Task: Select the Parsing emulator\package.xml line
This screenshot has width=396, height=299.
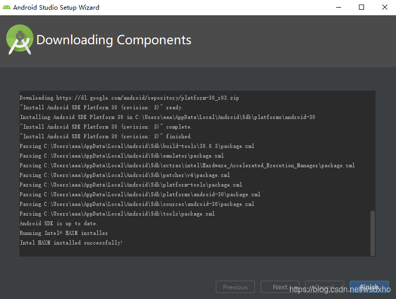Action: point(122,156)
